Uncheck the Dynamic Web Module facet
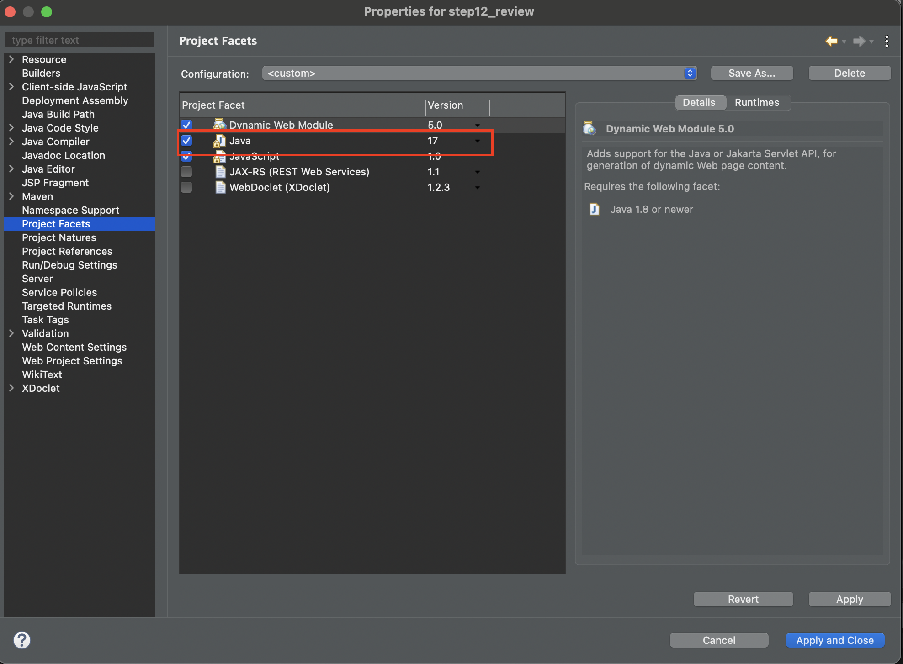The image size is (903, 664). pyautogui.click(x=186, y=125)
